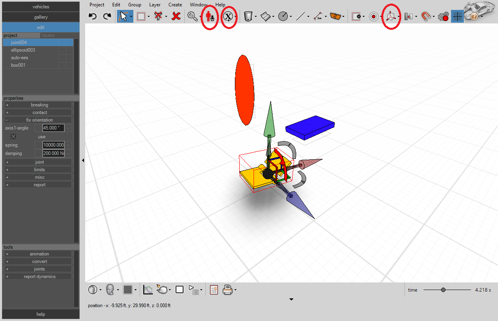Toggle first checkbox in the box001 row

pos(62,65)
